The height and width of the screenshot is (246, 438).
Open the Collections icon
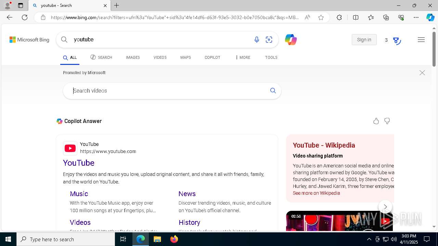[386, 17]
